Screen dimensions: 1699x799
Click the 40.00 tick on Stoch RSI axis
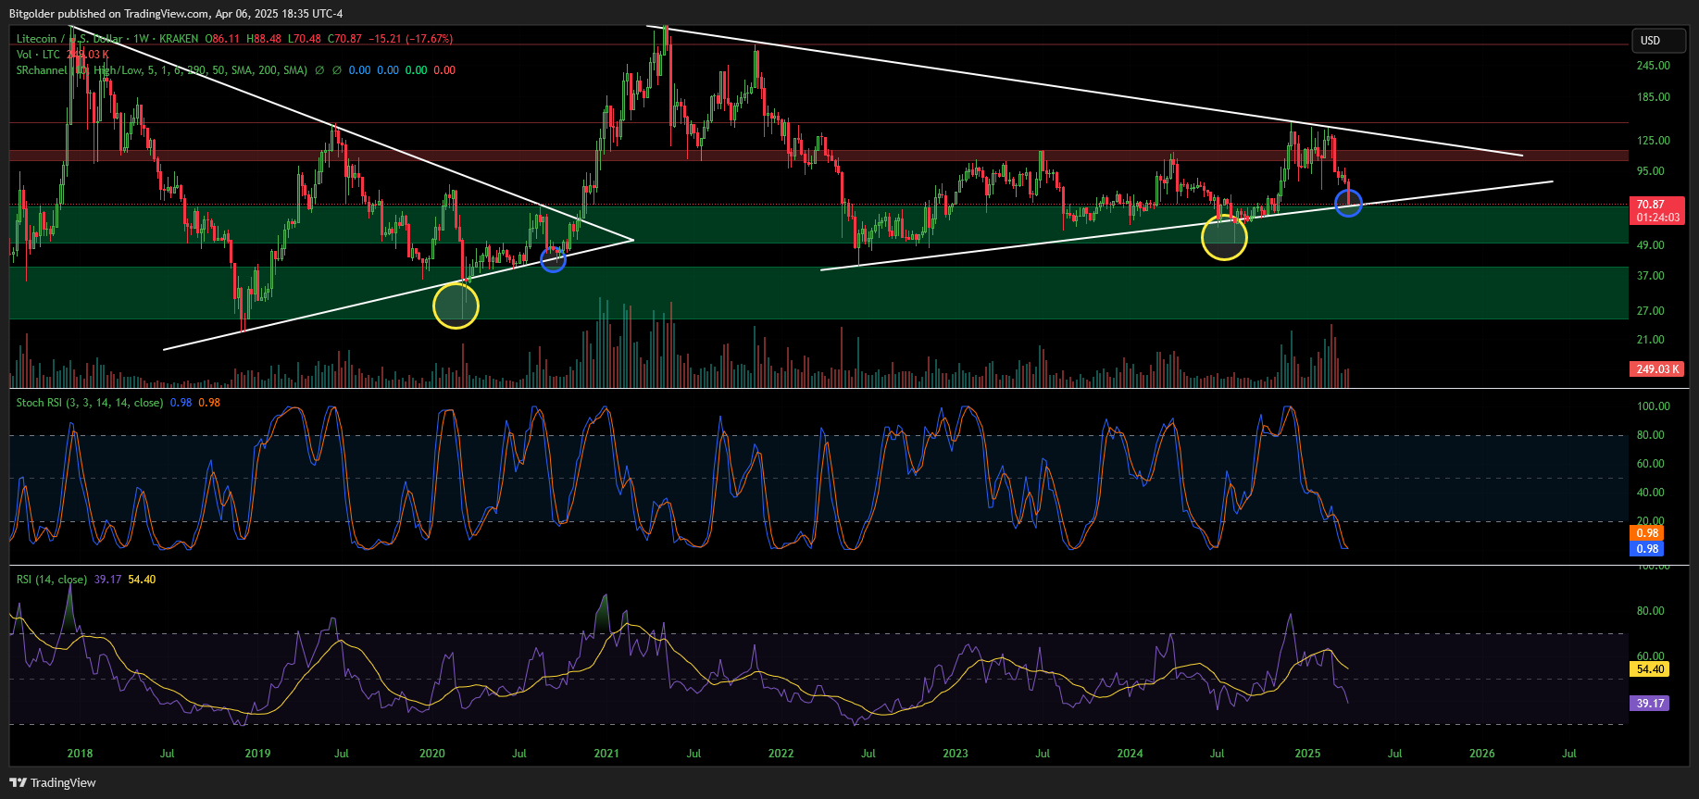[x=1651, y=493]
